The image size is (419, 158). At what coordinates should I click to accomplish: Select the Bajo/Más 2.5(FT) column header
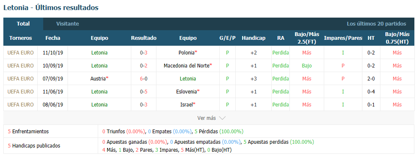(307, 38)
